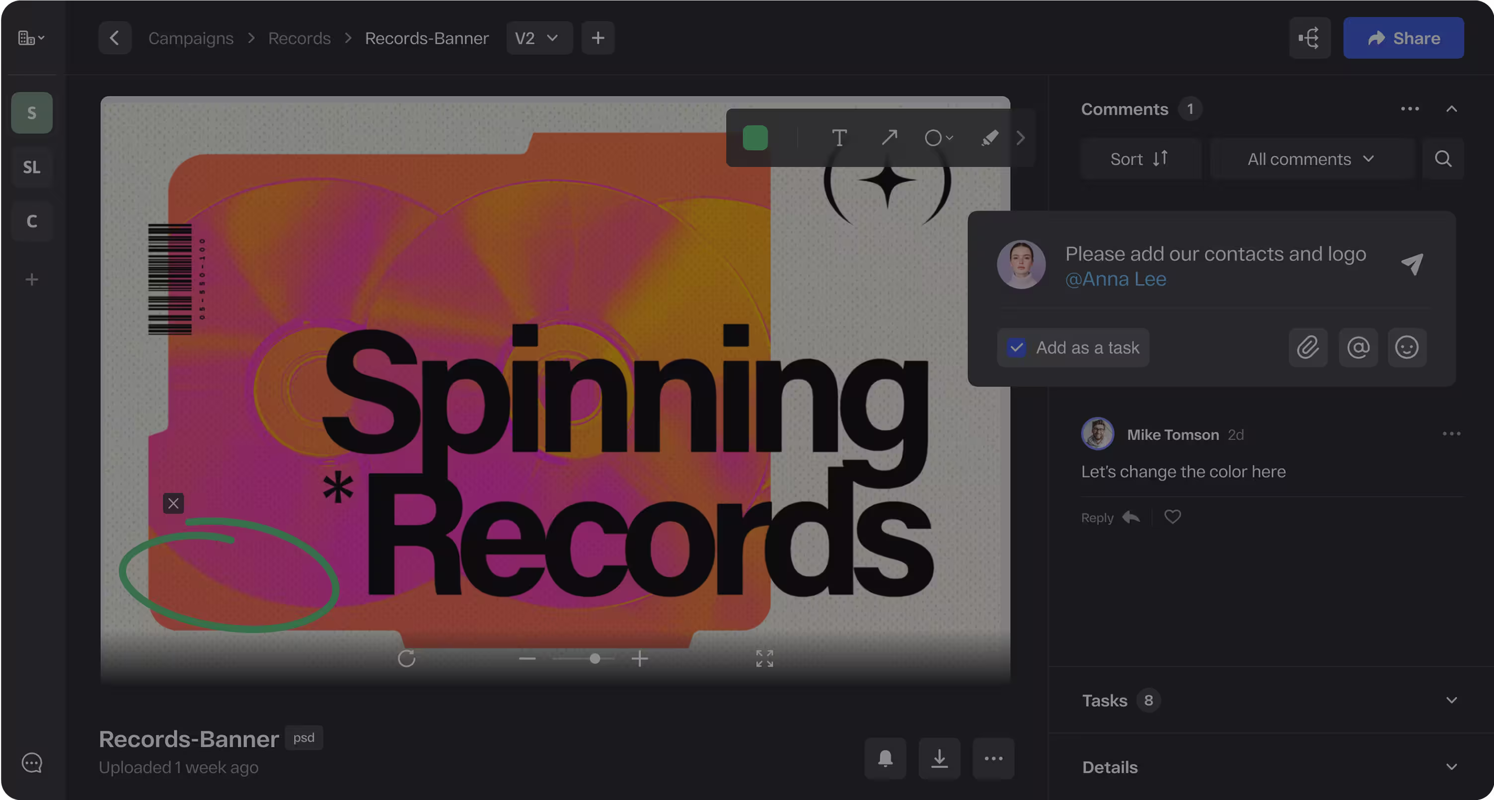Collapse the Comments section
1494x800 pixels.
[1451, 109]
